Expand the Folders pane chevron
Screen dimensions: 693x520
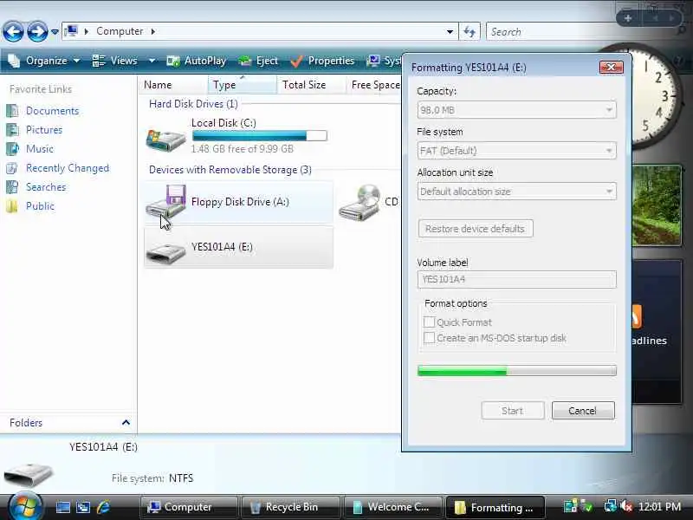(x=126, y=423)
